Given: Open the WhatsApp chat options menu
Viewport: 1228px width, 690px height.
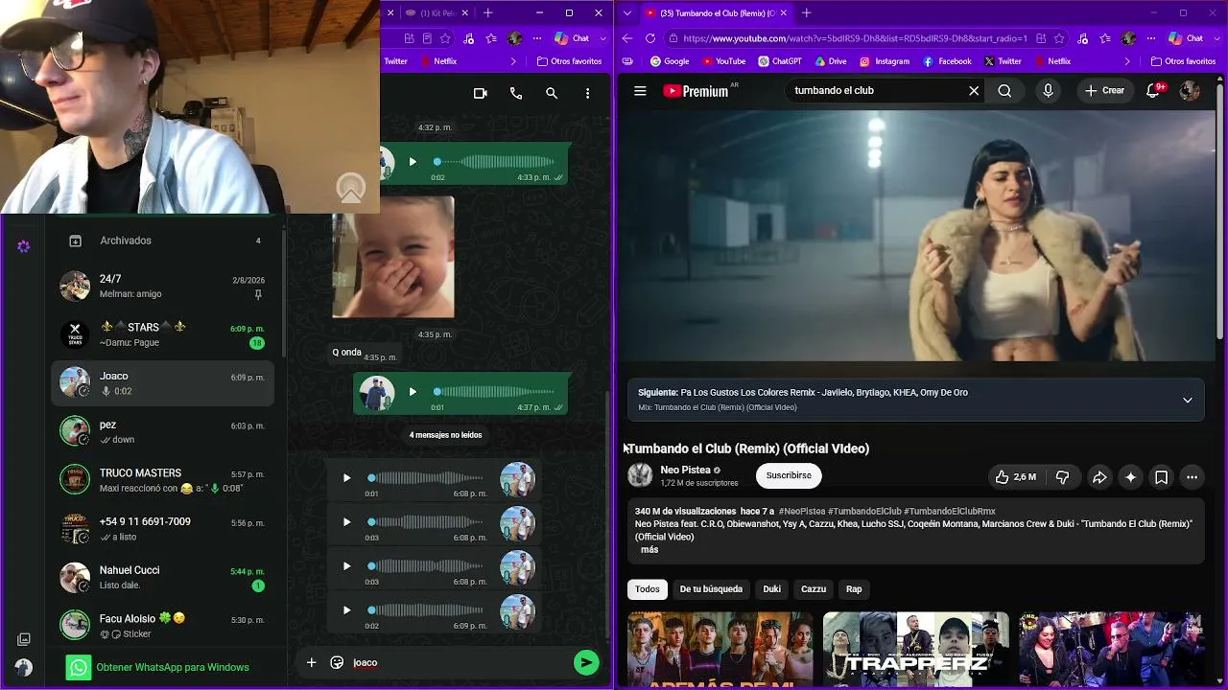Looking at the screenshot, I should click(x=587, y=93).
